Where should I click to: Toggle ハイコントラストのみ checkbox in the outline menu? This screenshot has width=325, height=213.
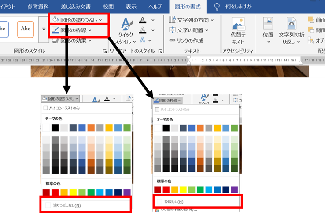[157, 109]
